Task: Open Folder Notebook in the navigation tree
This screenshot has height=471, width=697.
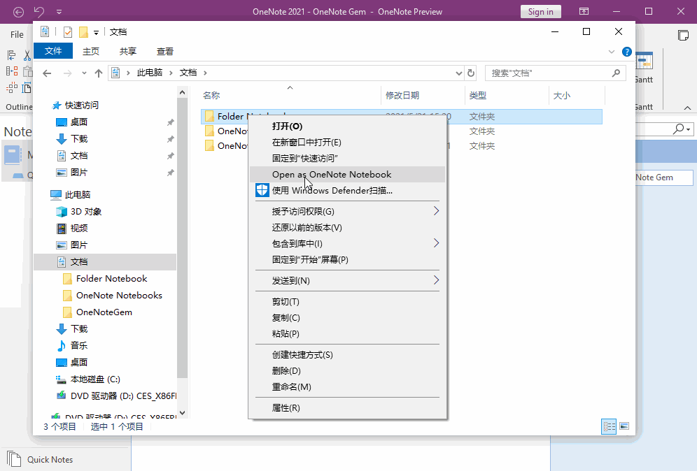Action: click(x=106, y=278)
